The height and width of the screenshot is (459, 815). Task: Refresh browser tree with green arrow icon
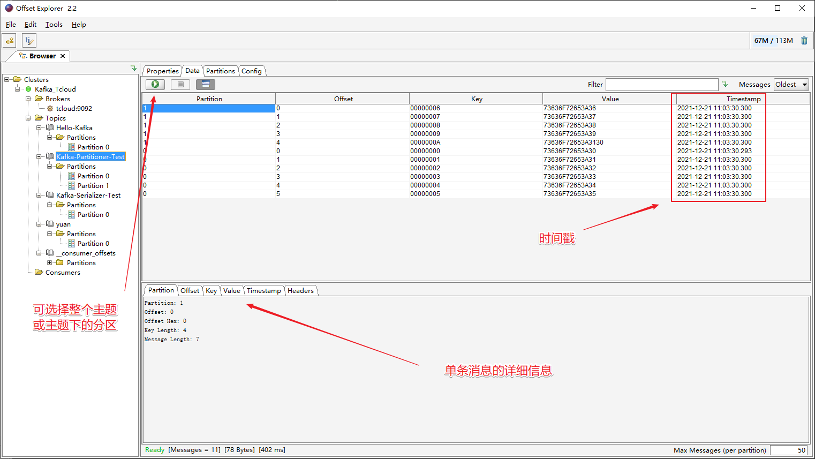(133, 69)
